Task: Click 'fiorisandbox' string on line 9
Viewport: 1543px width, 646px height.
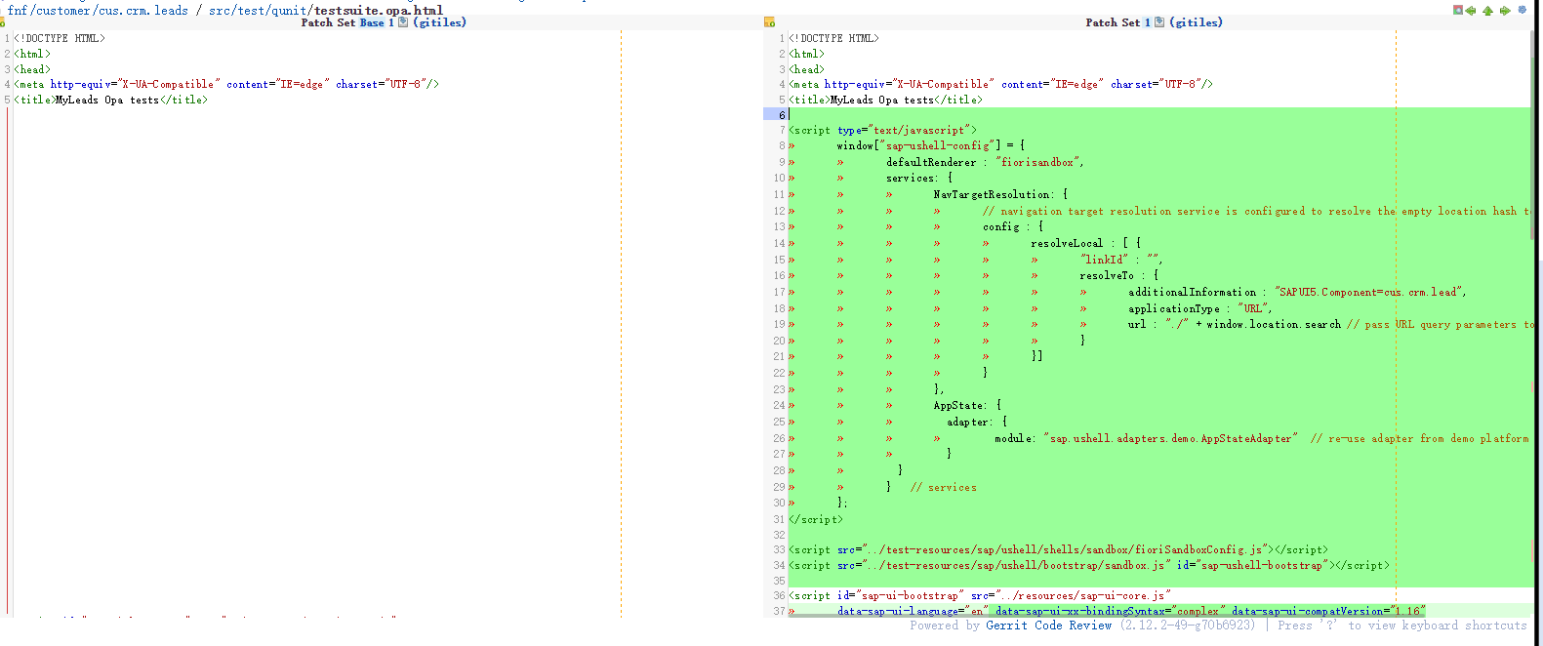Action: (1037, 162)
